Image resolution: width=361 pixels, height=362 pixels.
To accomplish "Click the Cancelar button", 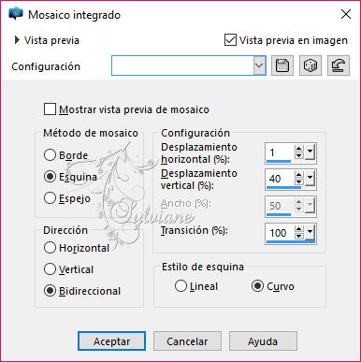I will (187, 341).
